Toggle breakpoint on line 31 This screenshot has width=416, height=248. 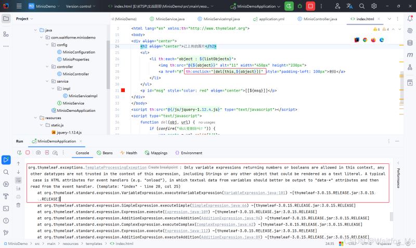[123, 90]
